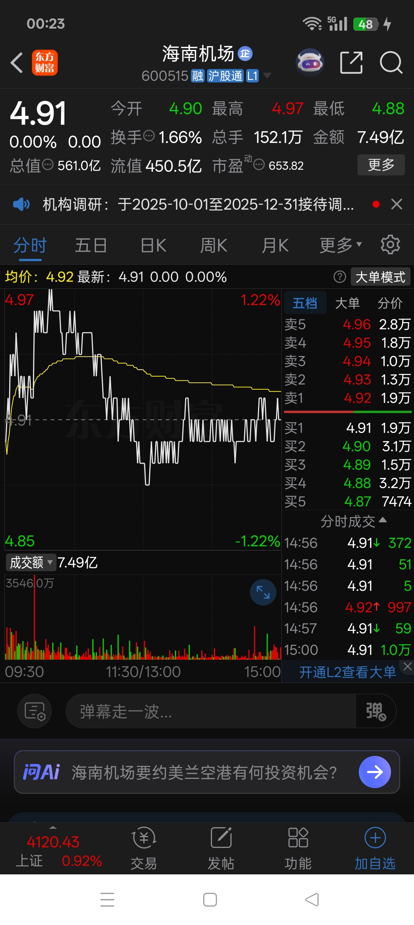Switch to 五日 chart tab
Screen dimensions: 414x925
(x=91, y=245)
